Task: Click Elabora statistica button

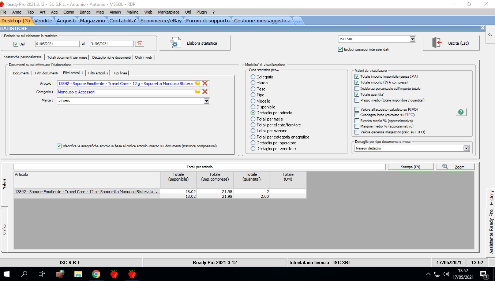Action: tap(195, 43)
